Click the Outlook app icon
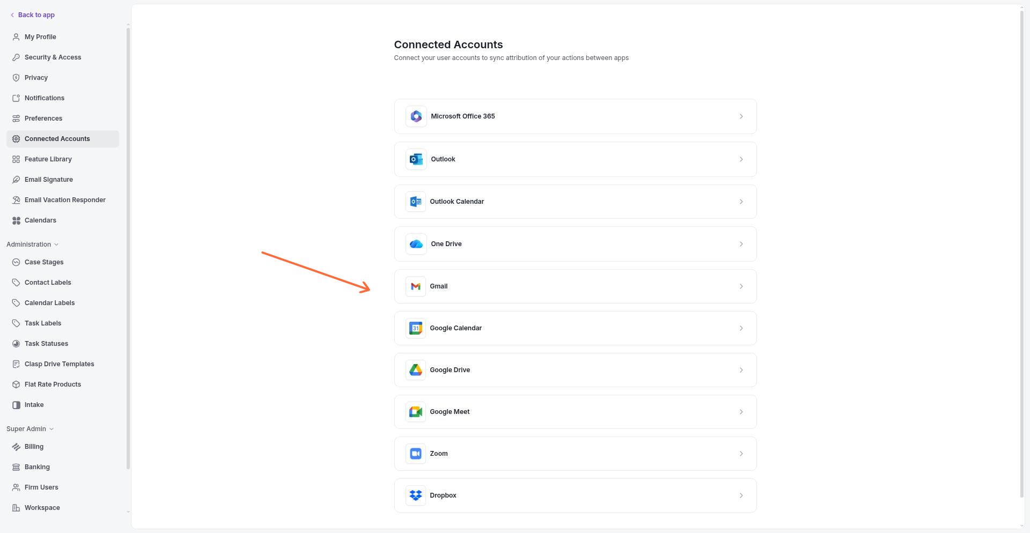1030x533 pixels. (416, 159)
